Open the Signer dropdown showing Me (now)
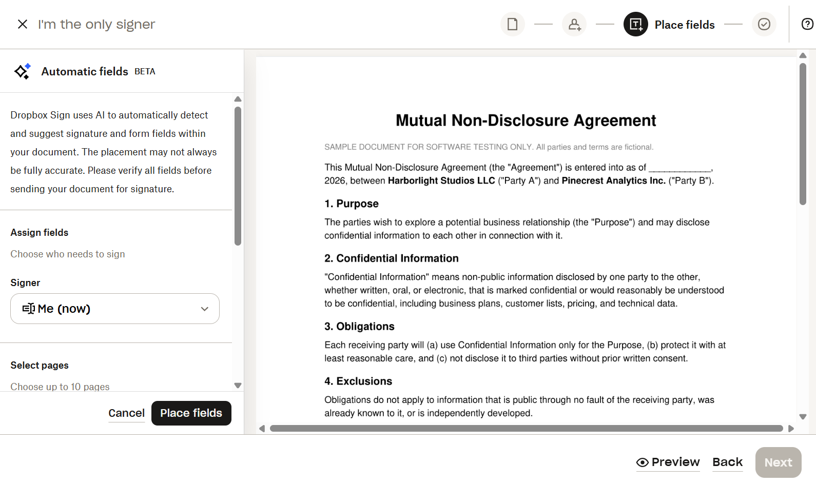Viewport: 816px width, 485px height. (x=115, y=309)
